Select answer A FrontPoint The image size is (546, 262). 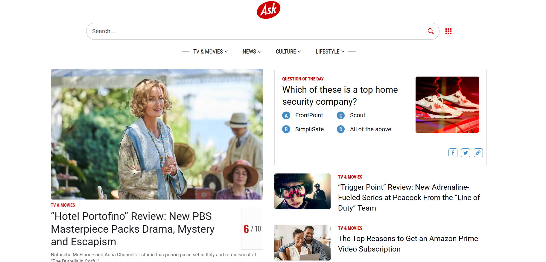point(302,115)
